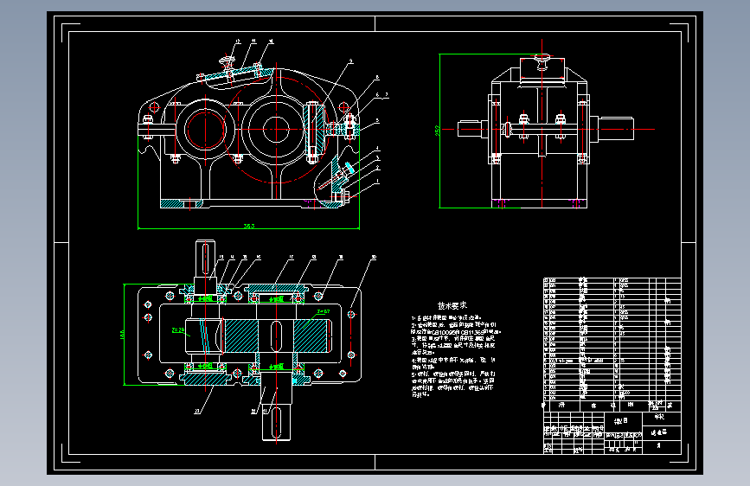Click the right shaft end on side view

point(616,129)
